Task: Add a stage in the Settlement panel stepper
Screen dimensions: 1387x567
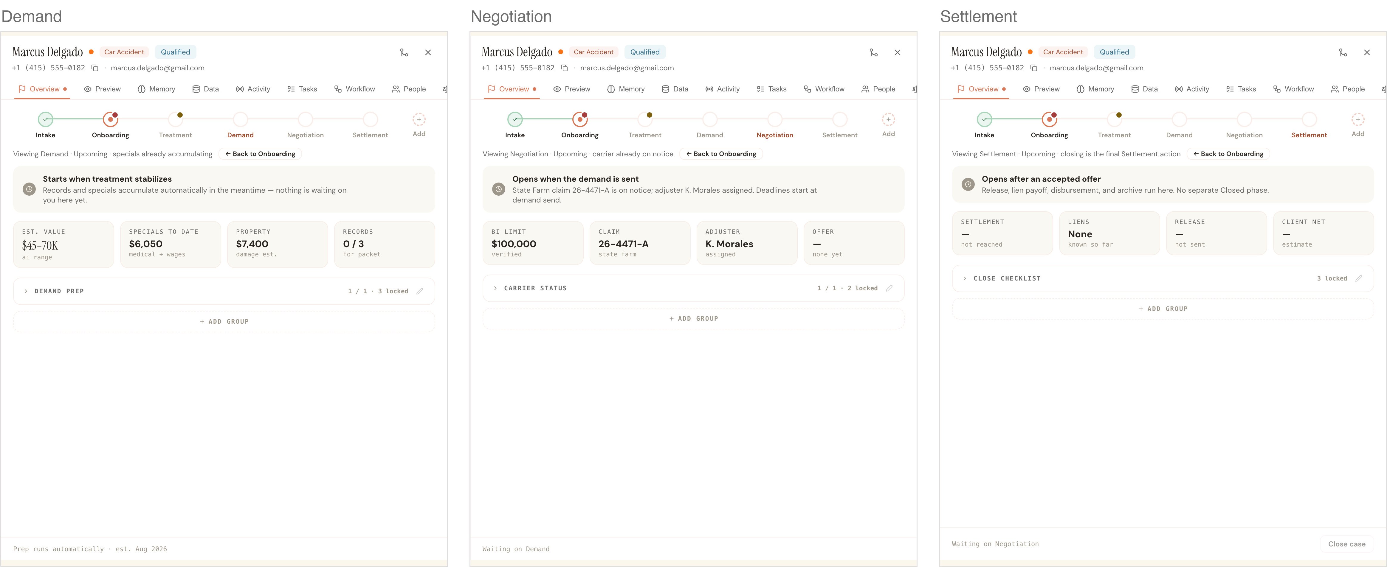Action: tap(1358, 119)
